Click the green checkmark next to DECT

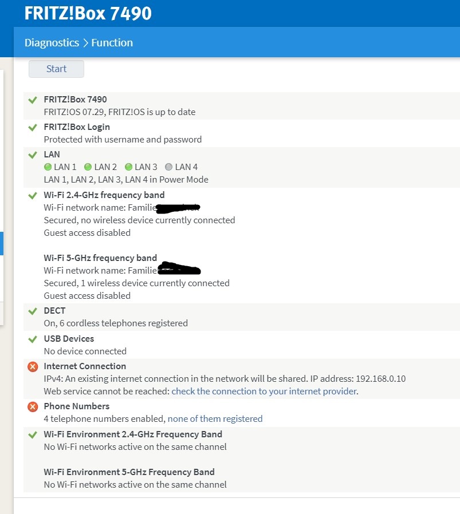[33, 311]
